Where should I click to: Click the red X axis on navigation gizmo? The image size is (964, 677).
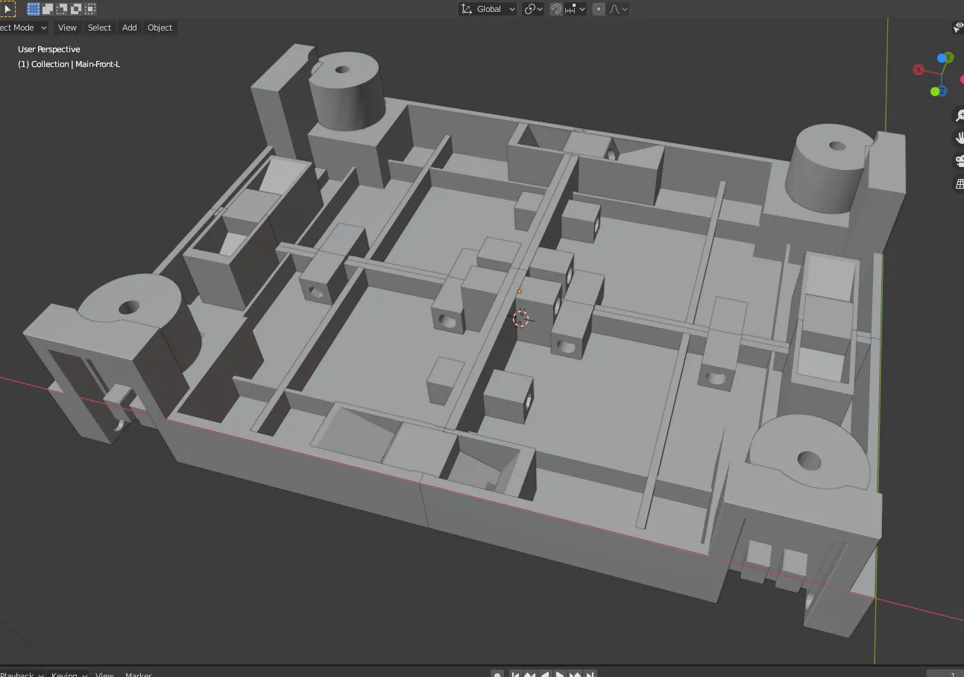[919, 69]
